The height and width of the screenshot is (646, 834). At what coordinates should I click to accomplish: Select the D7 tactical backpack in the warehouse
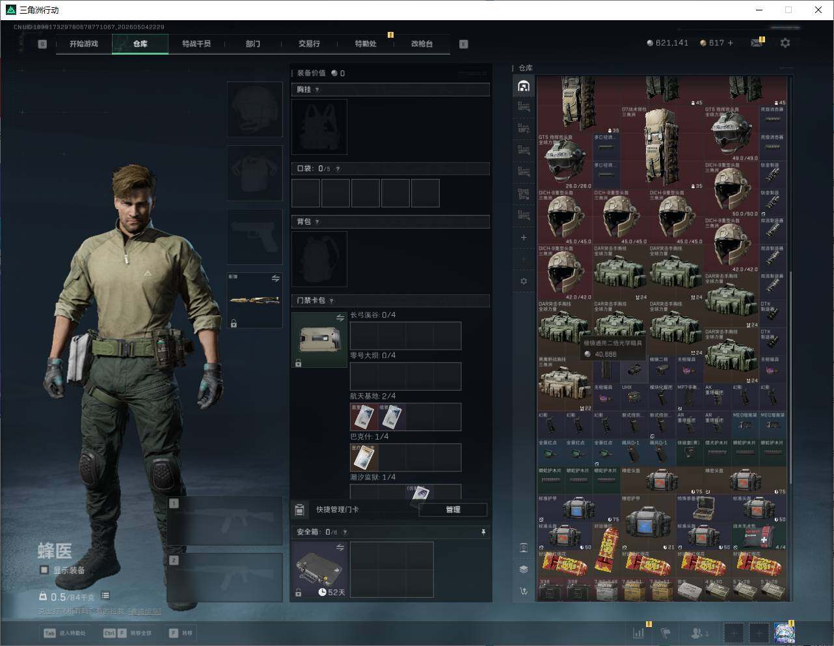point(662,148)
